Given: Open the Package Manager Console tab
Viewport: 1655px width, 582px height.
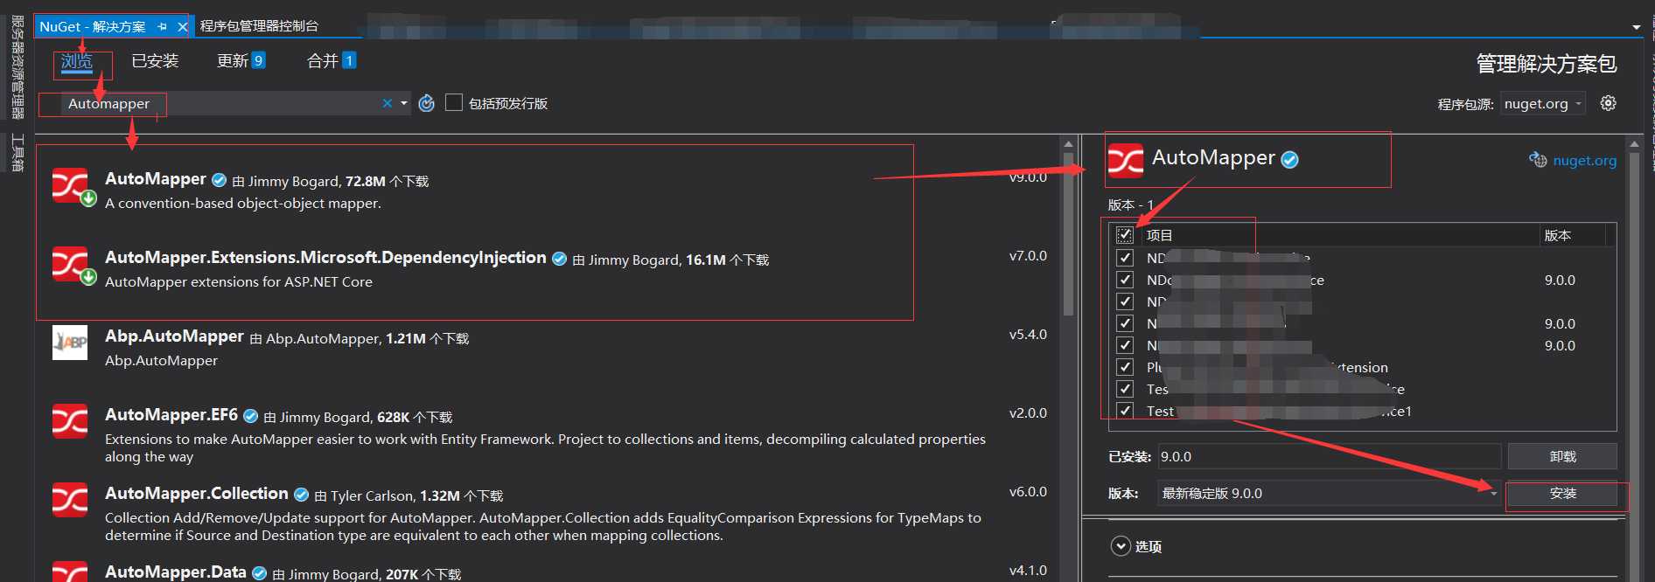Looking at the screenshot, I should pos(259,26).
